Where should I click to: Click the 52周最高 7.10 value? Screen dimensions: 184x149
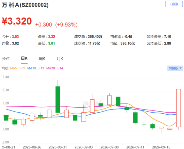tap(167, 37)
